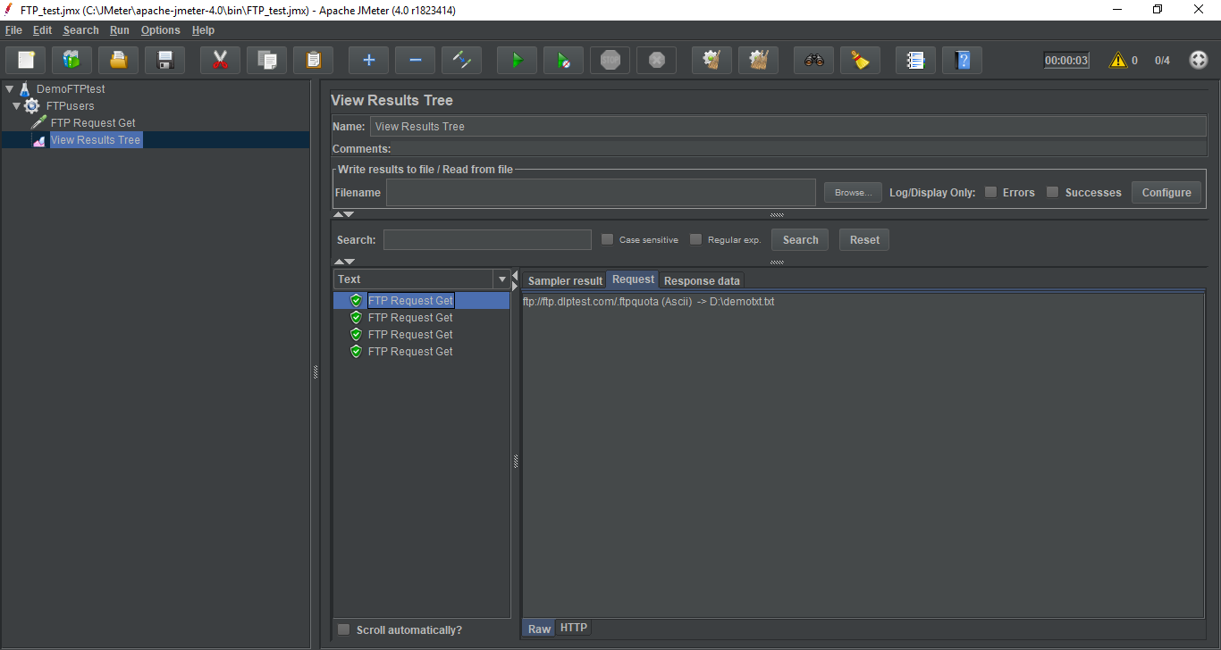Open the Text renderer dropdown
The height and width of the screenshot is (650, 1221).
[501, 279]
